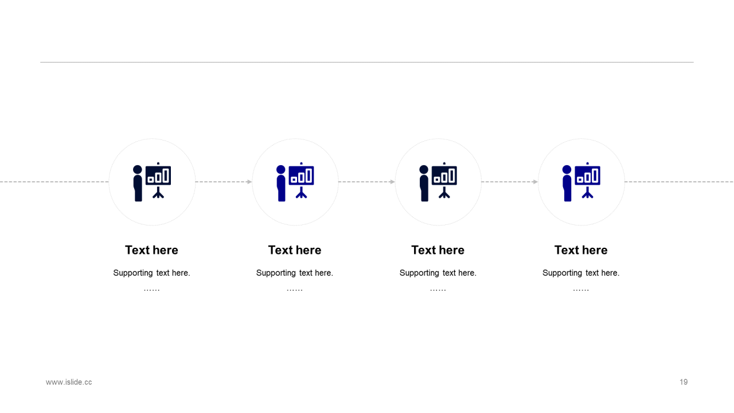Click the slide number 19

click(684, 382)
